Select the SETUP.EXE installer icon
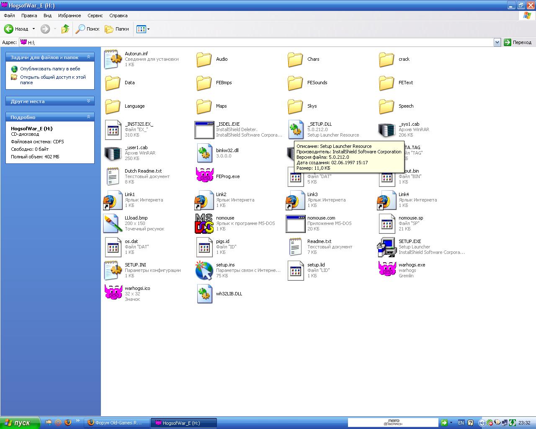Image resolution: width=536 pixels, height=429 pixels. [x=387, y=247]
